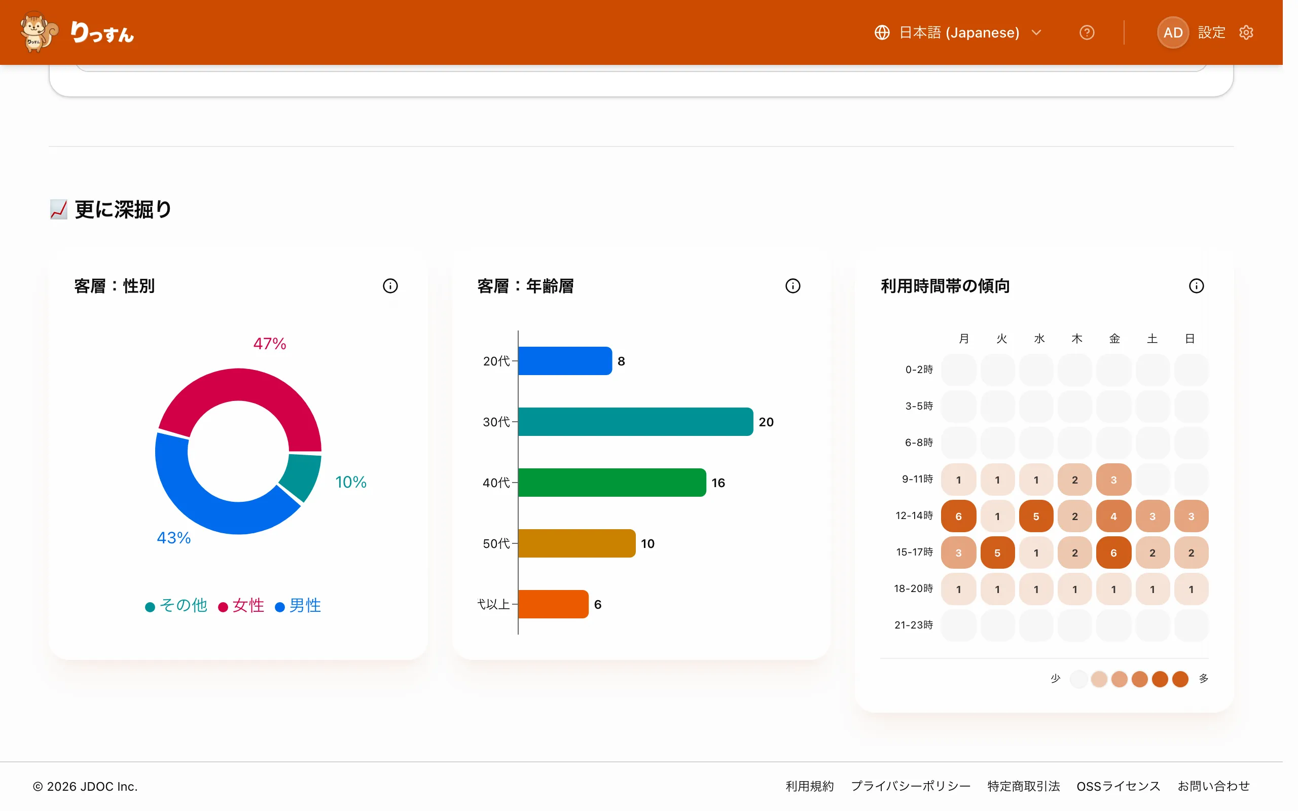
Task: Toggle the その他 legend item
Action: 176,606
